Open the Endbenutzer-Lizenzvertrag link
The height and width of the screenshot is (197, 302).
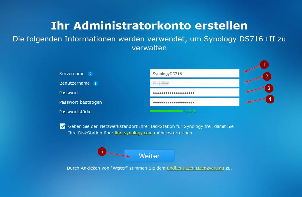click(195, 168)
